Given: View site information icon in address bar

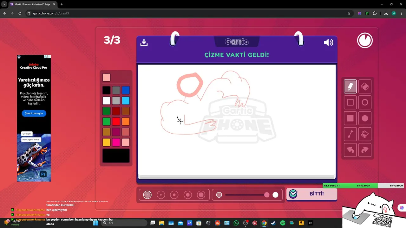Looking at the screenshot, I should (x=29, y=13).
